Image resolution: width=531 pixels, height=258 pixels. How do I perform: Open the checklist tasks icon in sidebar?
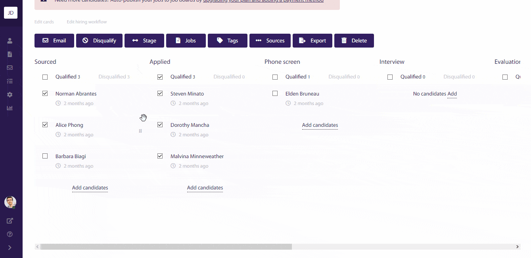coord(10,81)
